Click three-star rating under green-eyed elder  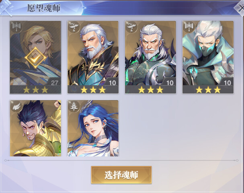(x=150, y=90)
